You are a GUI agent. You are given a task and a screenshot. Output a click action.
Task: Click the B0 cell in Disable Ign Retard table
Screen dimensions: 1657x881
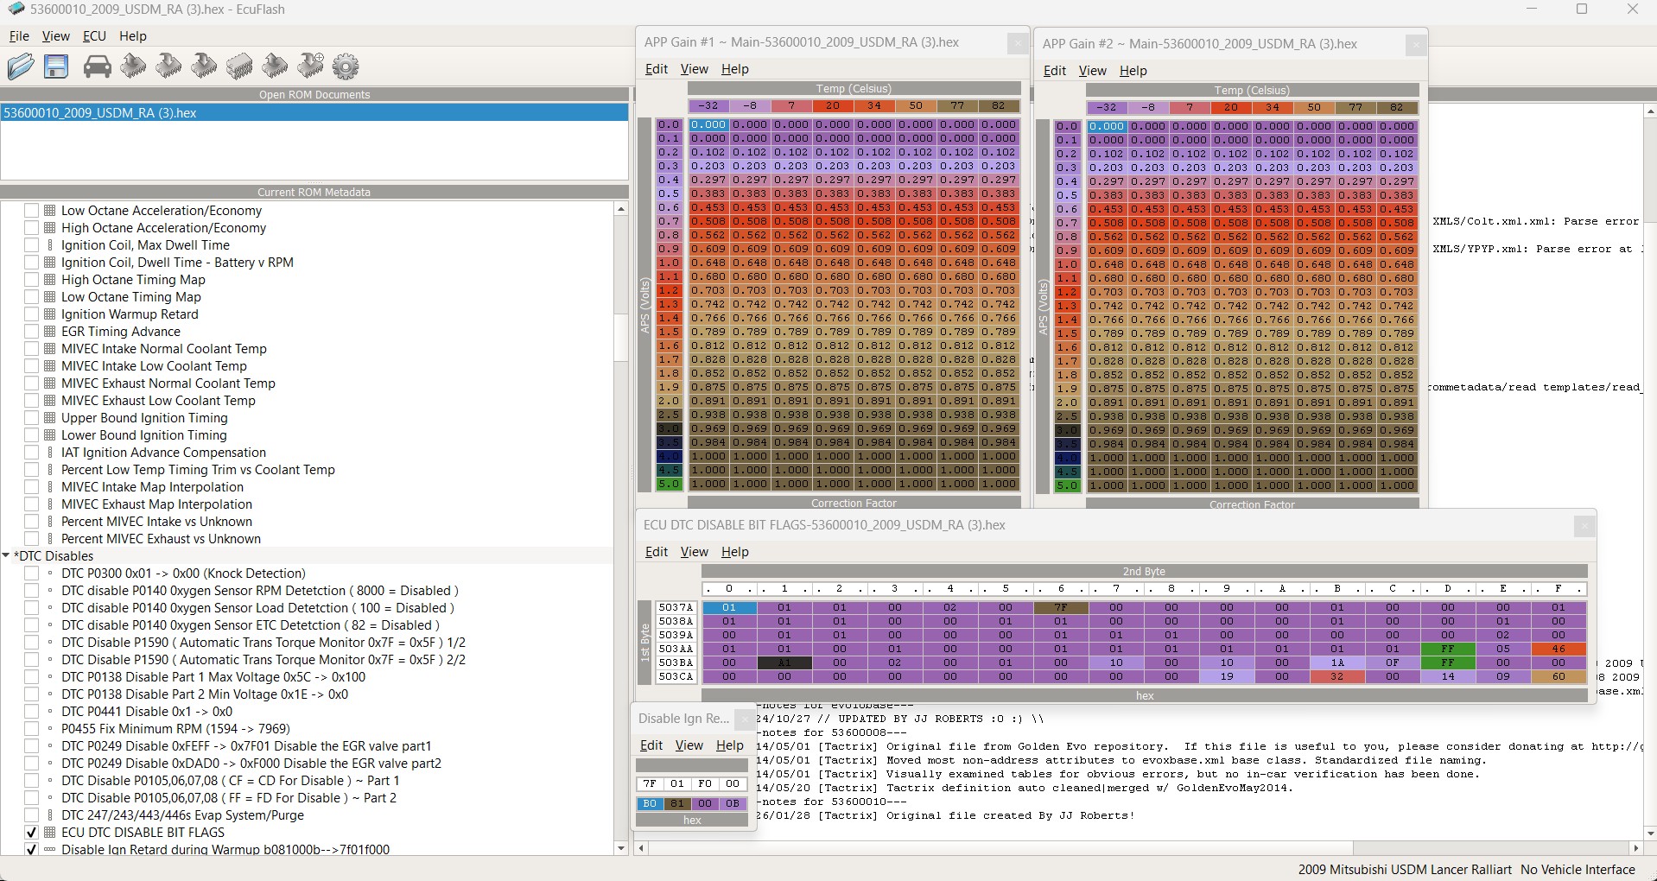click(x=650, y=803)
